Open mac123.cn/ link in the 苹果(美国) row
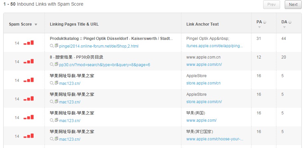The width and height of the screenshot is (303, 148). click(69, 121)
